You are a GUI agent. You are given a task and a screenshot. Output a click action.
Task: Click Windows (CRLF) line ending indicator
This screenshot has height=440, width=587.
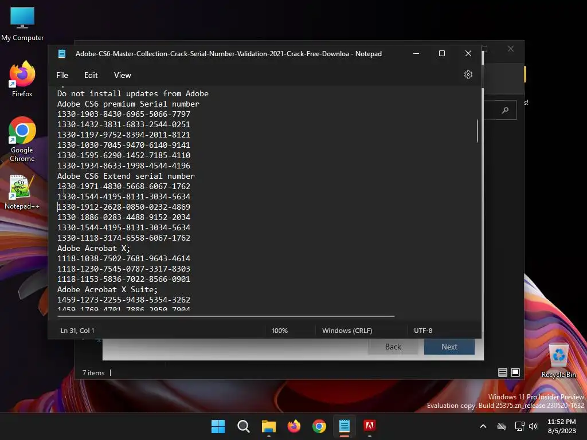(347, 331)
